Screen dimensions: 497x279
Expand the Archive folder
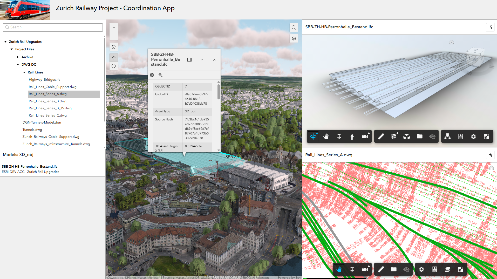point(18,57)
